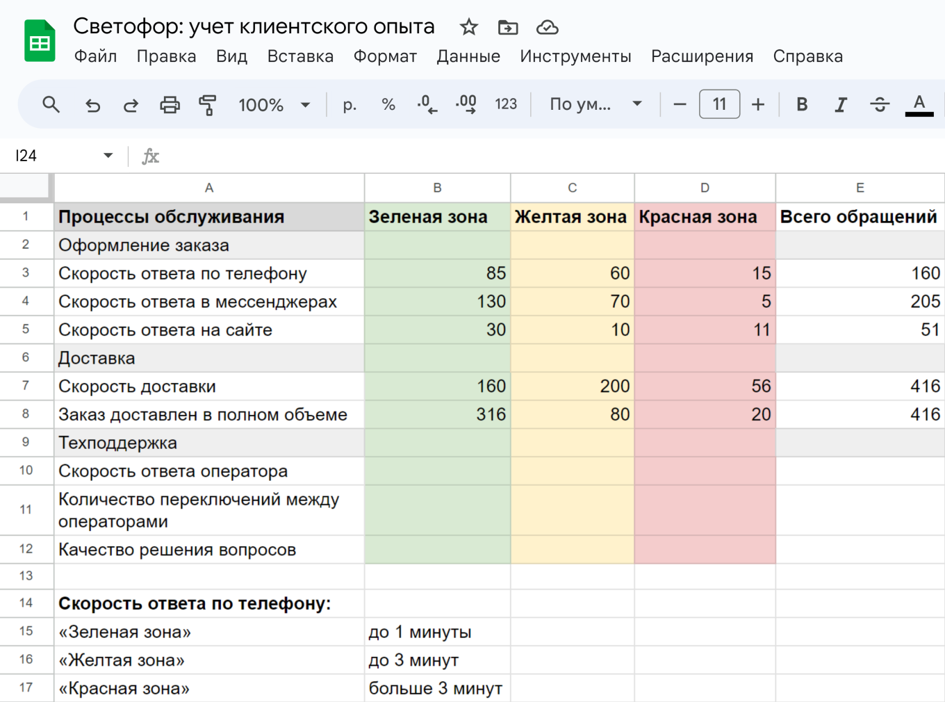Decrease decimal places
The image size is (945, 702).
(x=426, y=104)
